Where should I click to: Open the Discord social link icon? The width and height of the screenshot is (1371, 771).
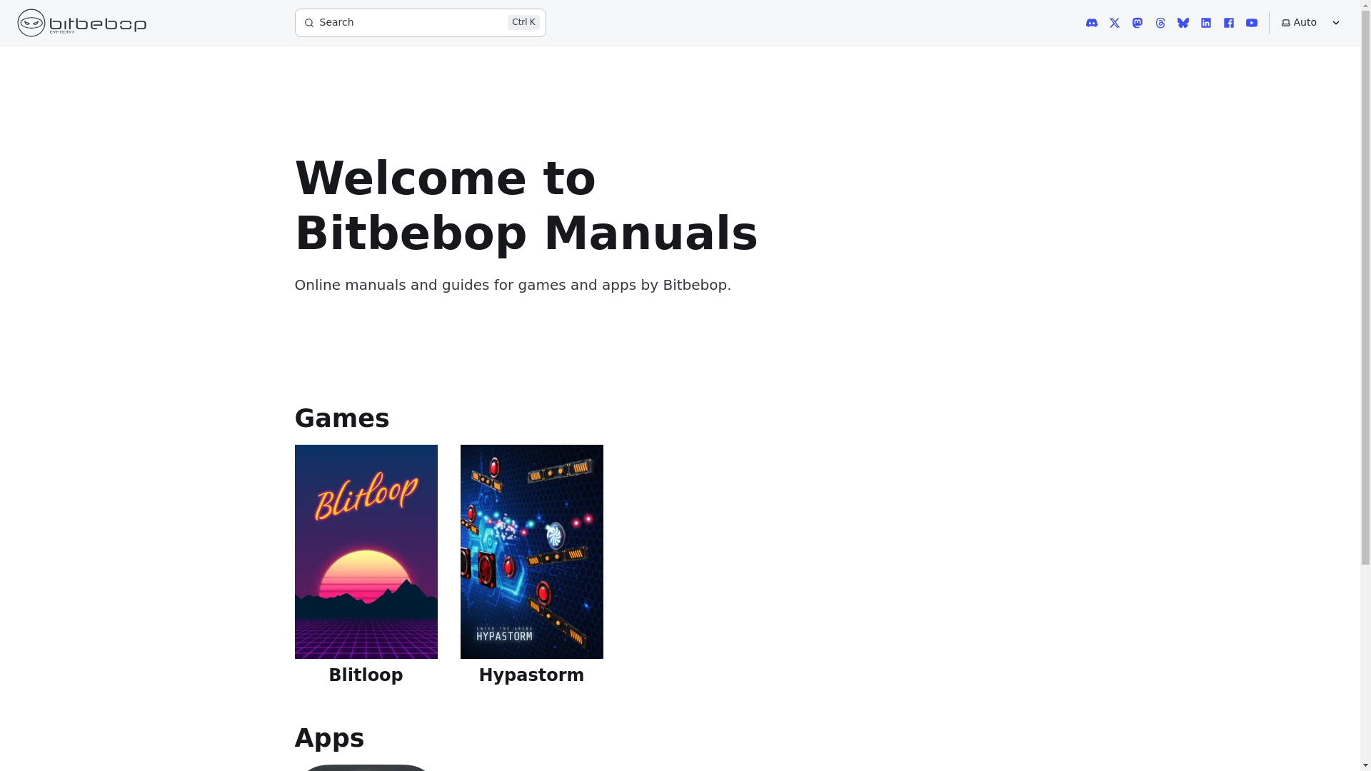[x=1091, y=23]
